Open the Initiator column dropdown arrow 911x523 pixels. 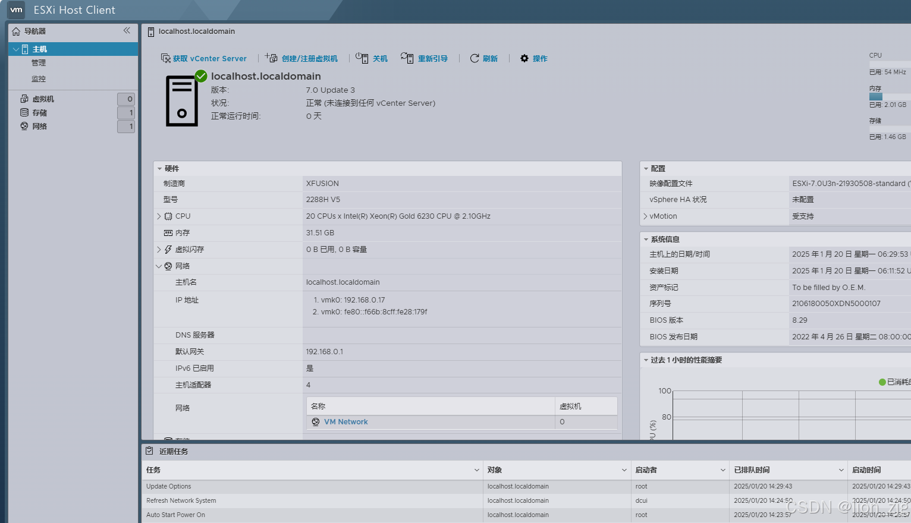tap(722, 470)
